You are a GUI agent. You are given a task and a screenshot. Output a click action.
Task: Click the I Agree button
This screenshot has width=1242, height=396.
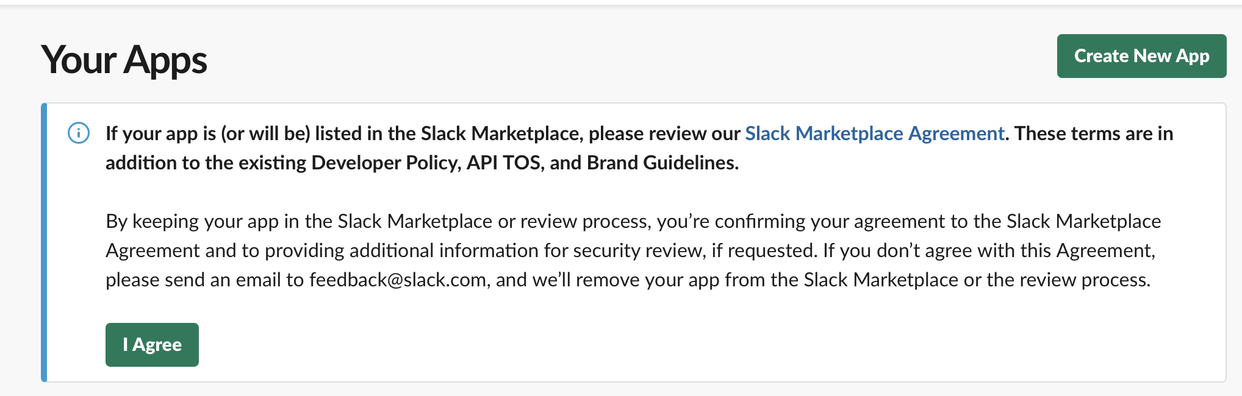152,345
